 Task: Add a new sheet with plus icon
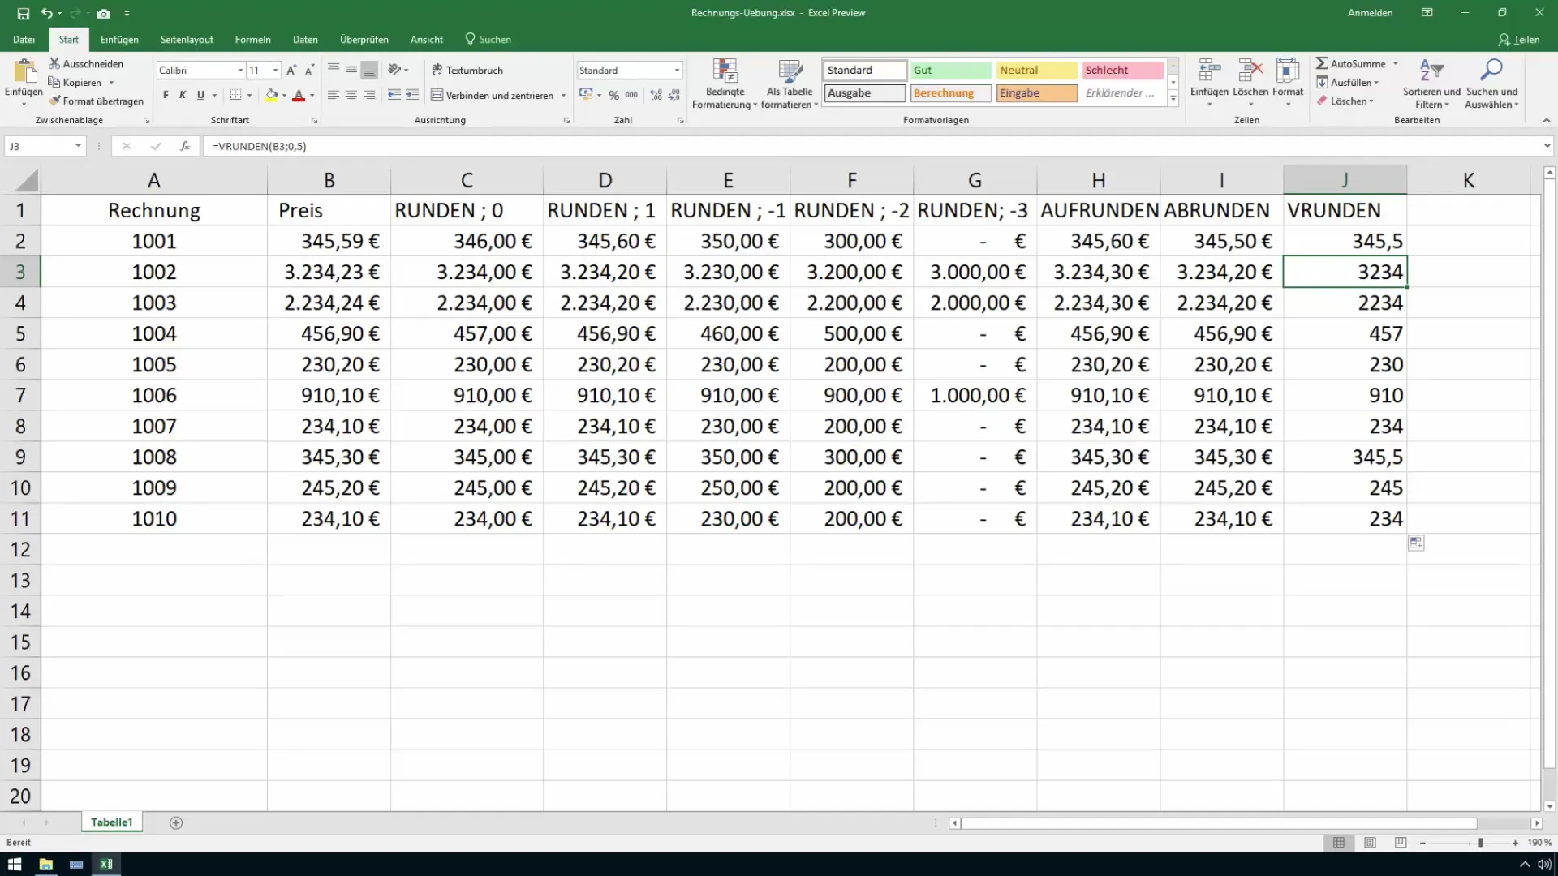[x=176, y=822]
